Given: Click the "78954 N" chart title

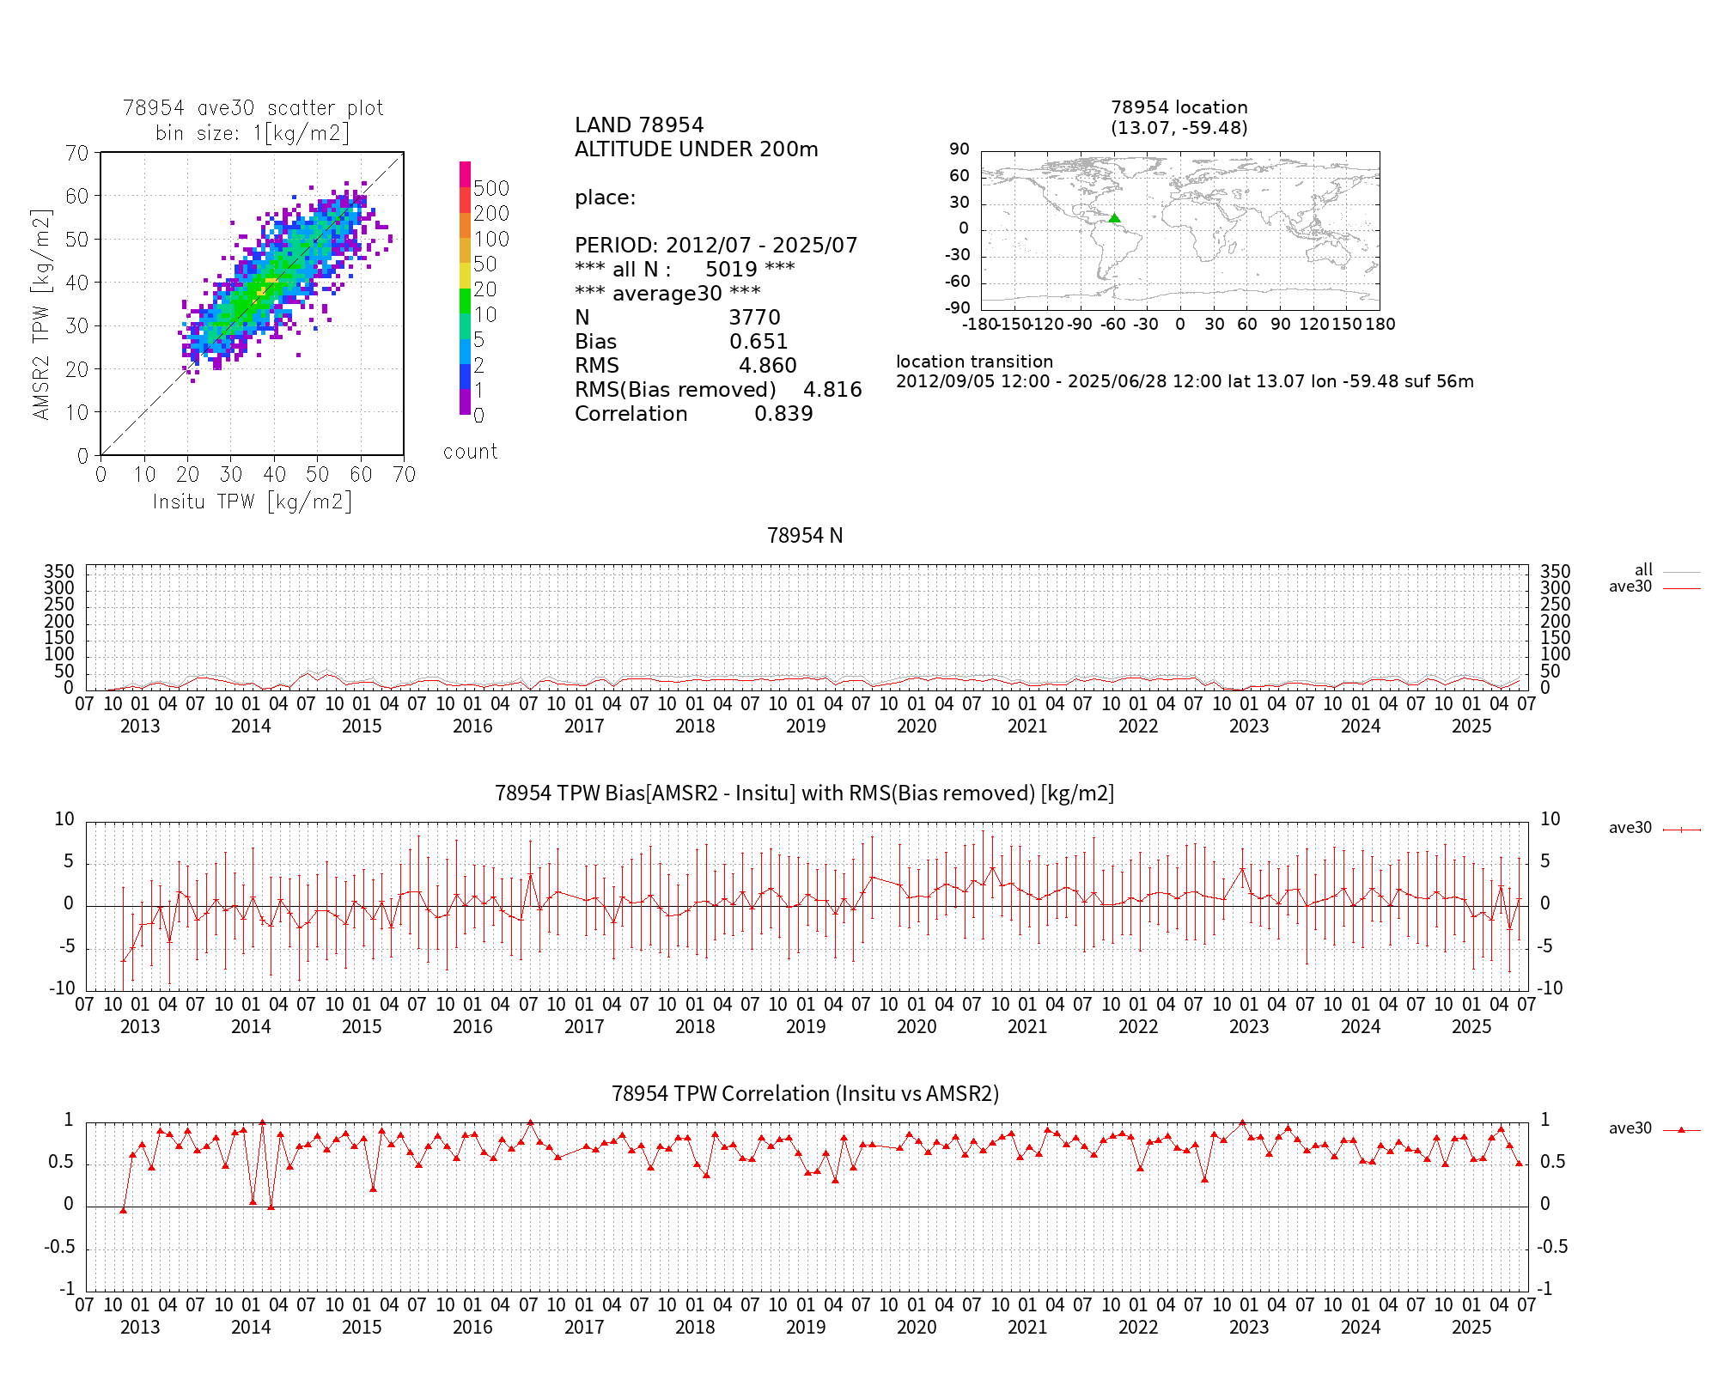Looking at the screenshot, I should pyautogui.click(x=805, y=536).
